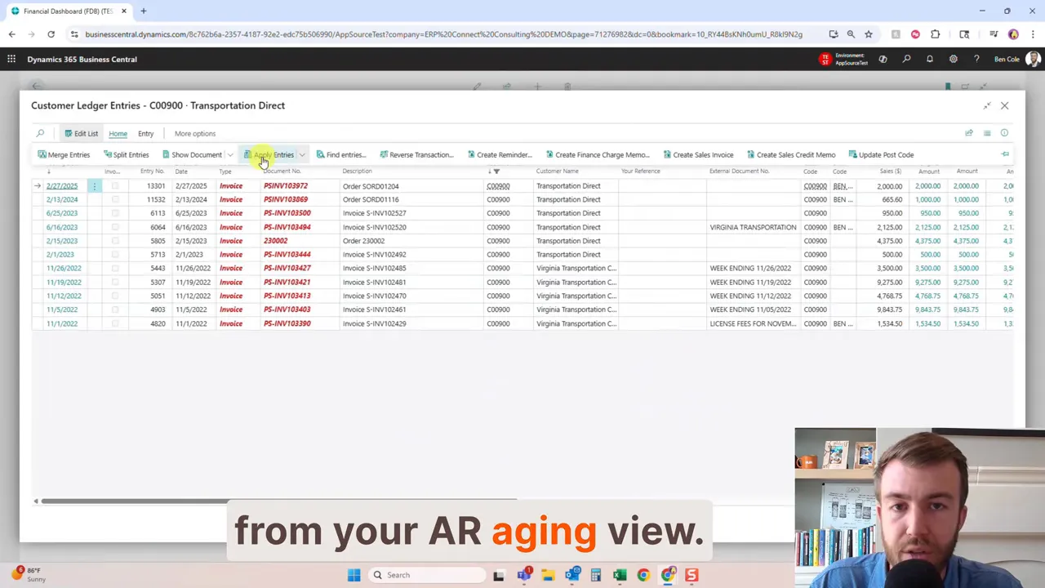Switch to the Entry tab
This screenshot has width=1045, height=588.
click(x=145, y=133)
